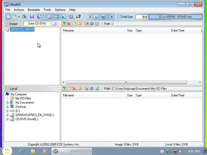Open the reopen dropdown arrow beside Open

click(19, 17)
